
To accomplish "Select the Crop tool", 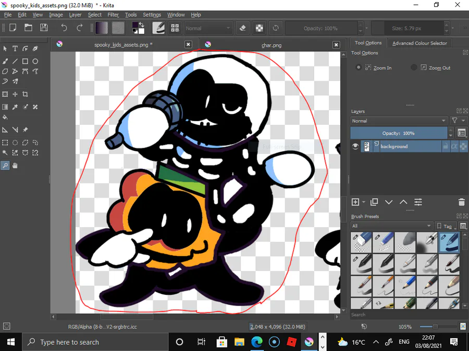I will tap(25, 94).
